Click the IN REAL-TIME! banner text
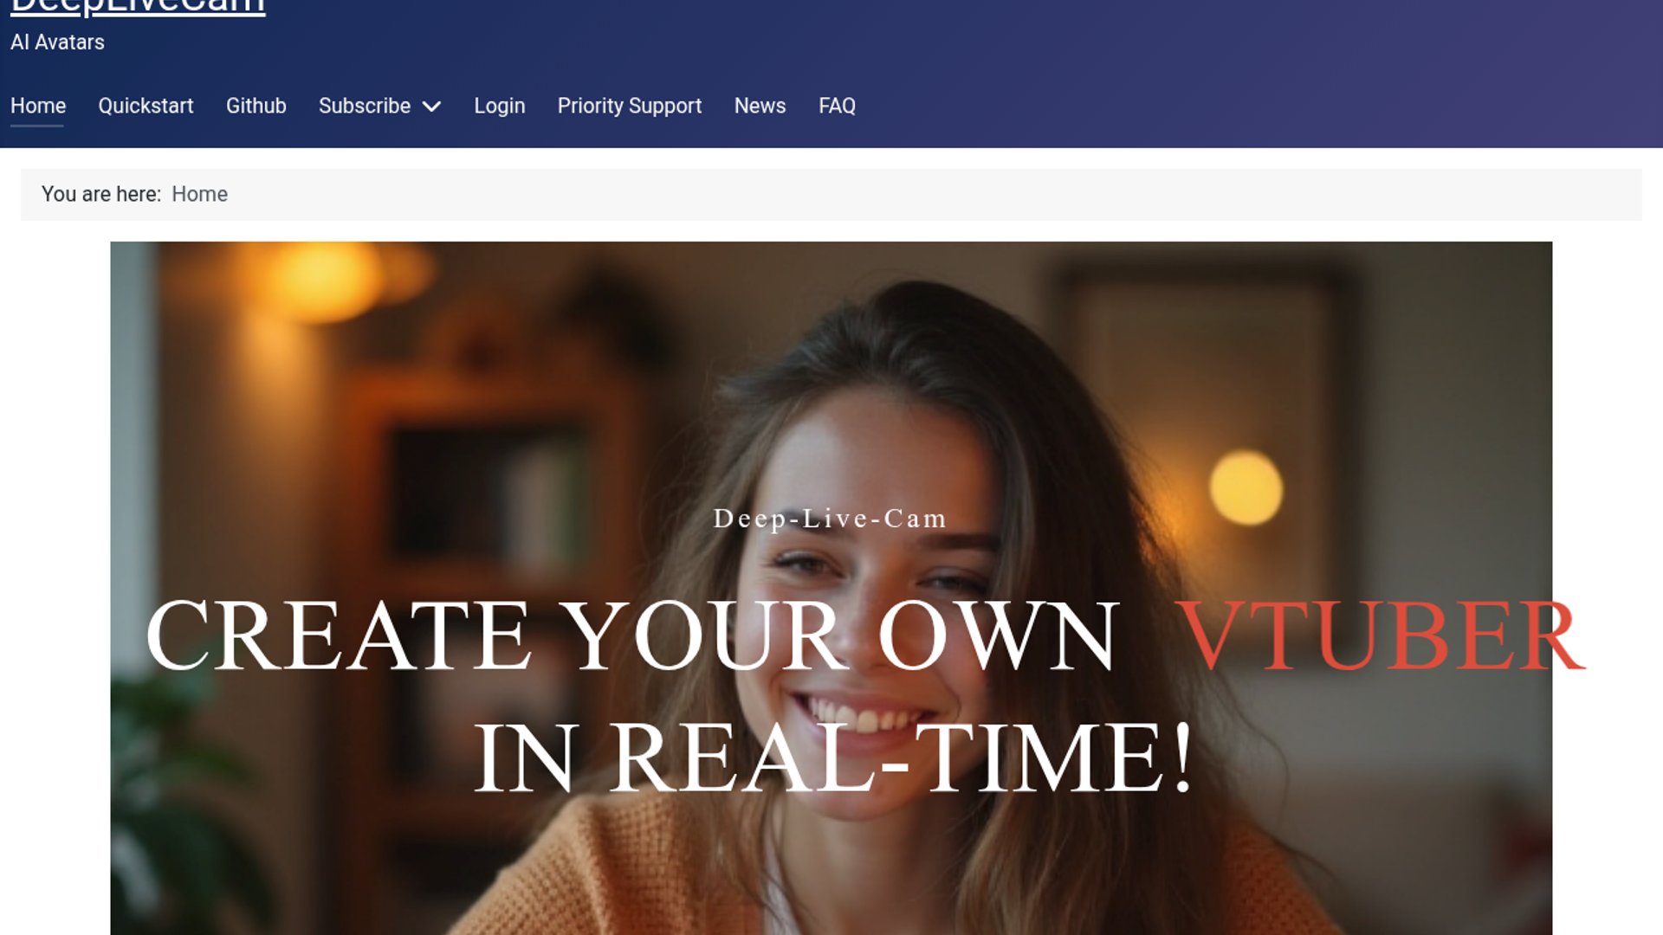Image resolution: width=1663 pixels, height=935 pixels. pyautogui.click(x=833, y=758)
